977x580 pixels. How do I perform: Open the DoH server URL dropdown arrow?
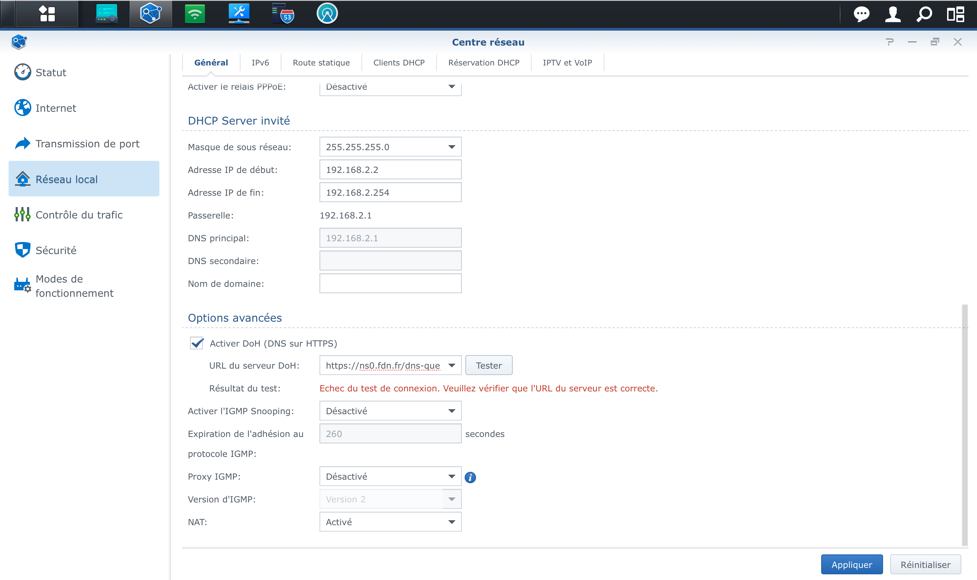pos(451,365)
